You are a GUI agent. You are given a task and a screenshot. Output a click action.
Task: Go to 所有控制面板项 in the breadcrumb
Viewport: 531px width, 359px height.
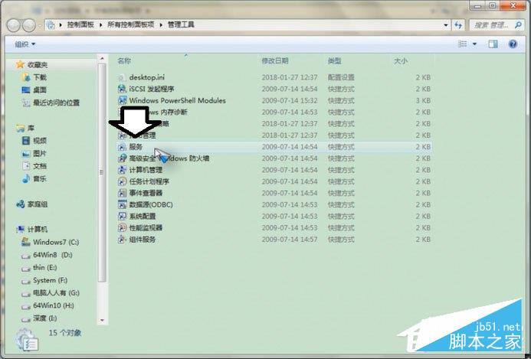click(131, 24)
